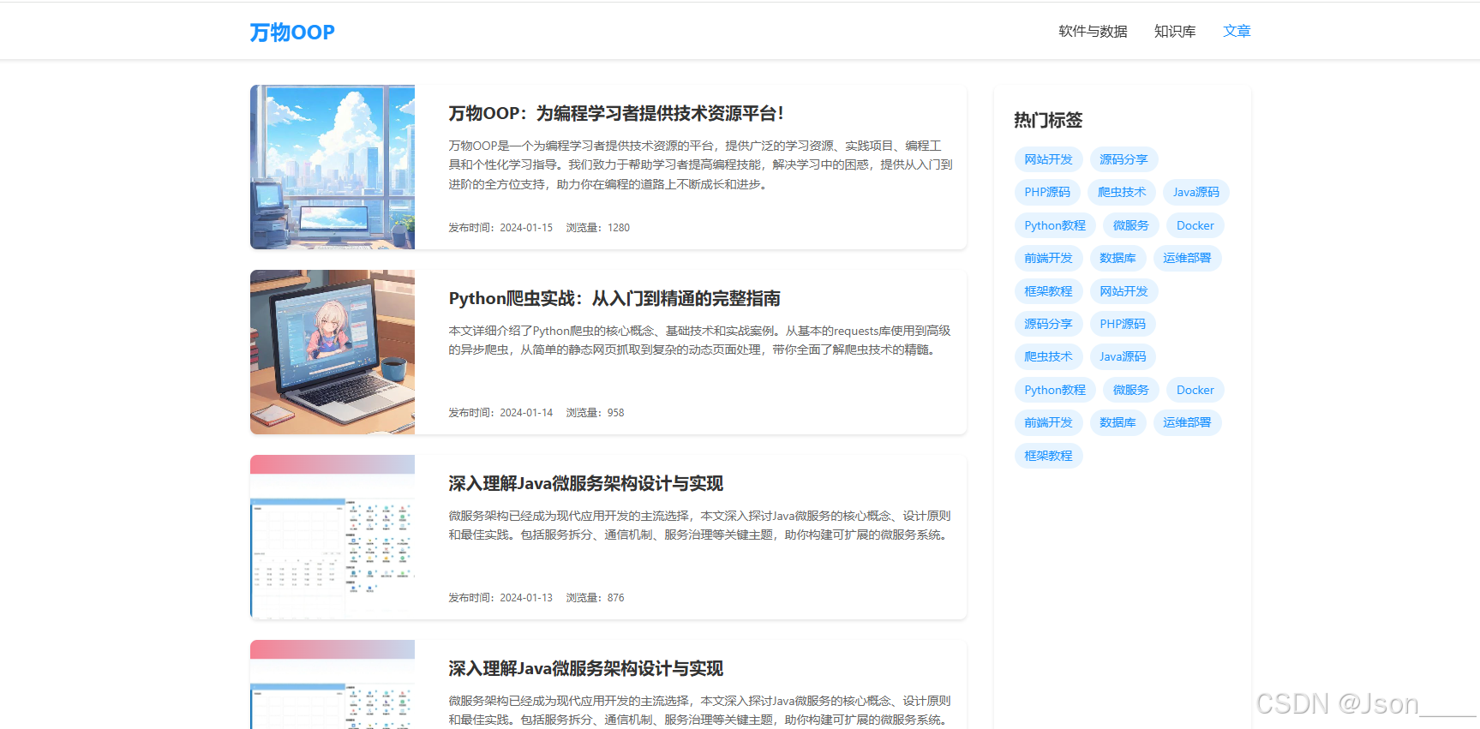Select the 网站开发 tag directly under 热门标签
The height and width of the screenshot is (729, 1480).
[1048, 159]
